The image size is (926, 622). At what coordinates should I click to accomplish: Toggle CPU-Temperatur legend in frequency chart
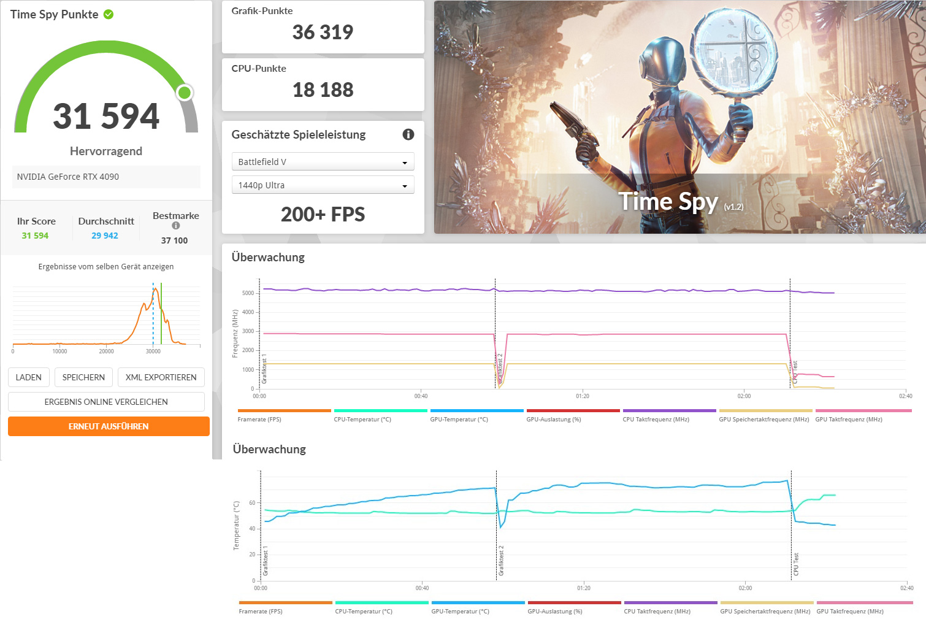[x=380, y=415]
